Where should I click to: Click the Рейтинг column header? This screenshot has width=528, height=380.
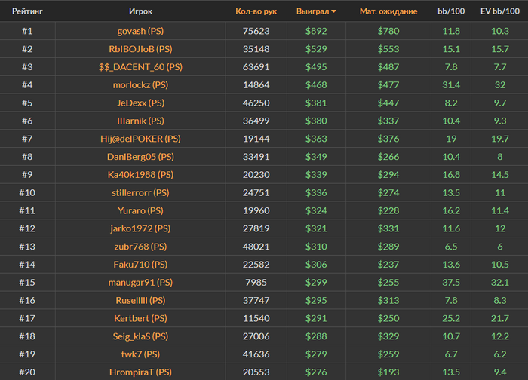click(x=27, y=11)
